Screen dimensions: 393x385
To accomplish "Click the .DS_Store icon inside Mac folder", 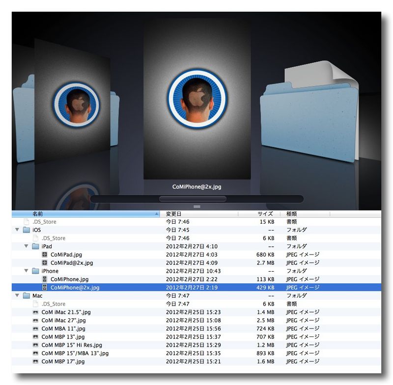I will 35,304.
